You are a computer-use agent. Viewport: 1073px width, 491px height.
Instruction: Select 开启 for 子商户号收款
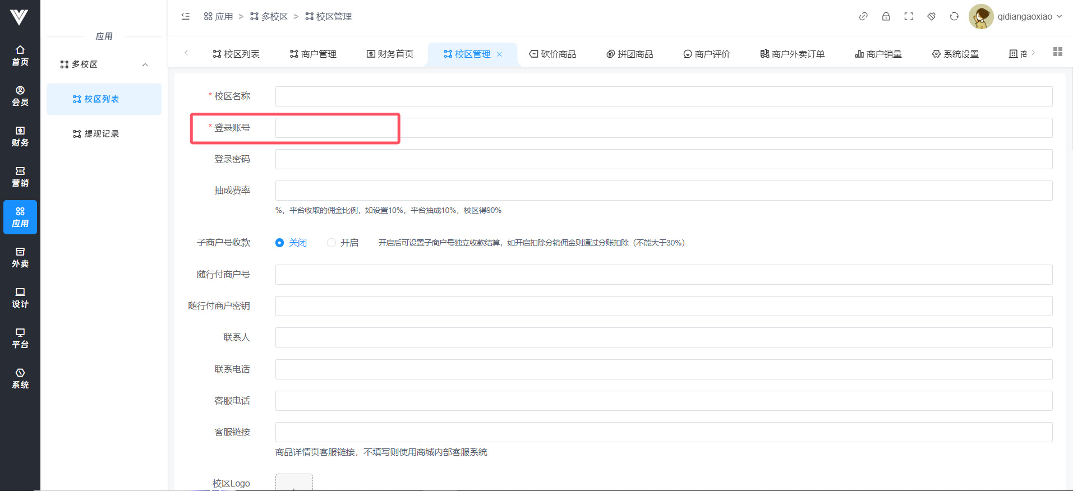331,243
